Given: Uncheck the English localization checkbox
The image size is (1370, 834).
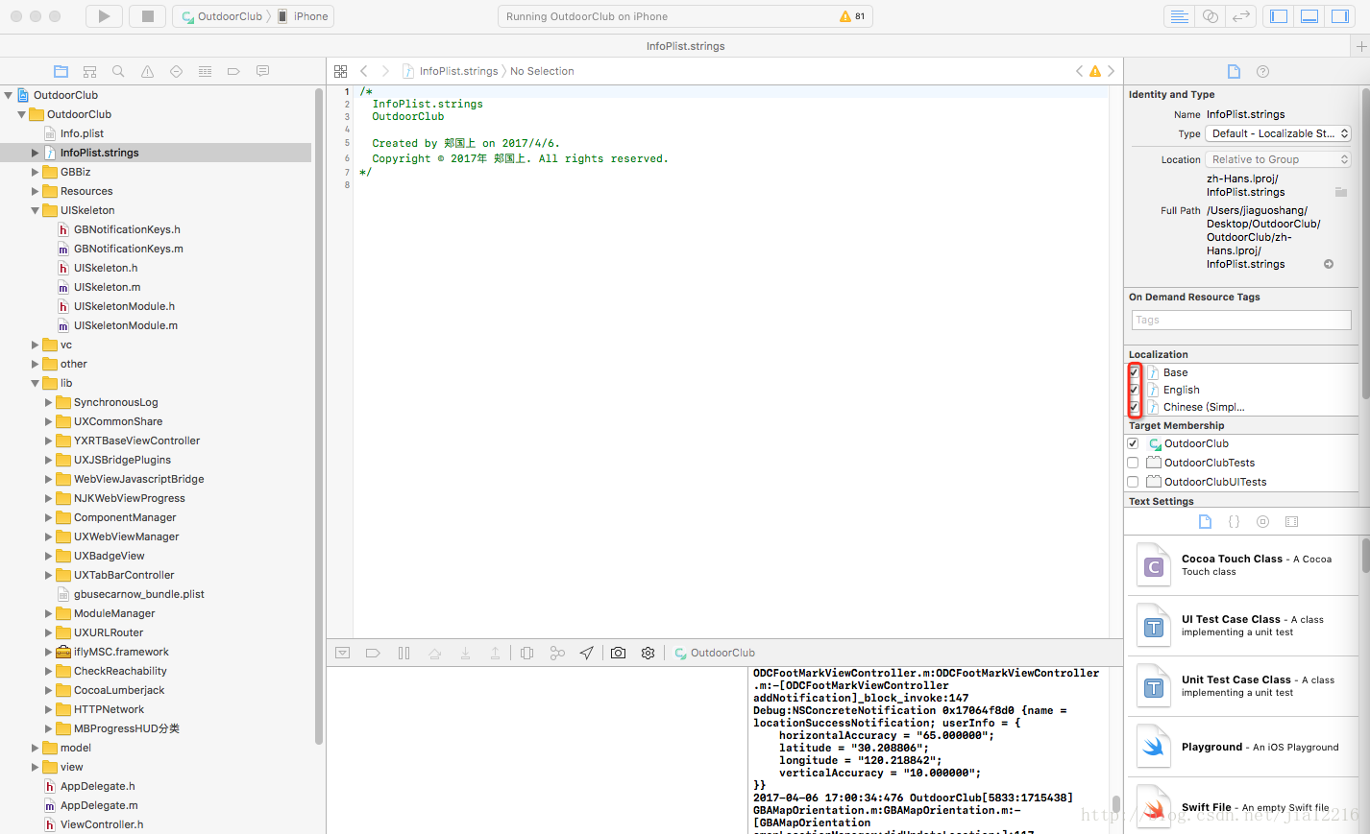Looking at the screenshot, I should (1134, 390).
